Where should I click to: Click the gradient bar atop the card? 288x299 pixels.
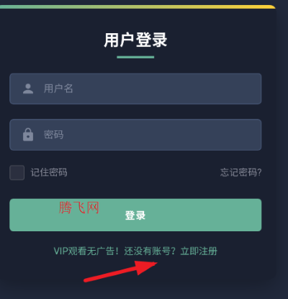[x=138, y=6]
